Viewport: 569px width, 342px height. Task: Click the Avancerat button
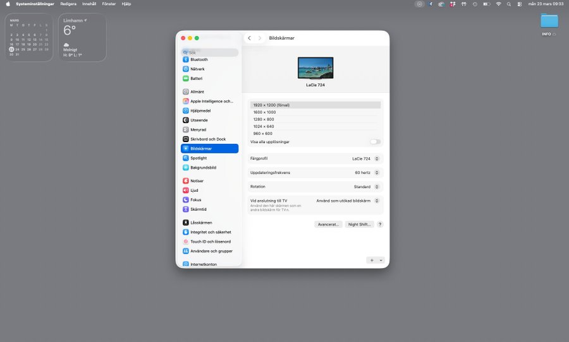(328, 224)
